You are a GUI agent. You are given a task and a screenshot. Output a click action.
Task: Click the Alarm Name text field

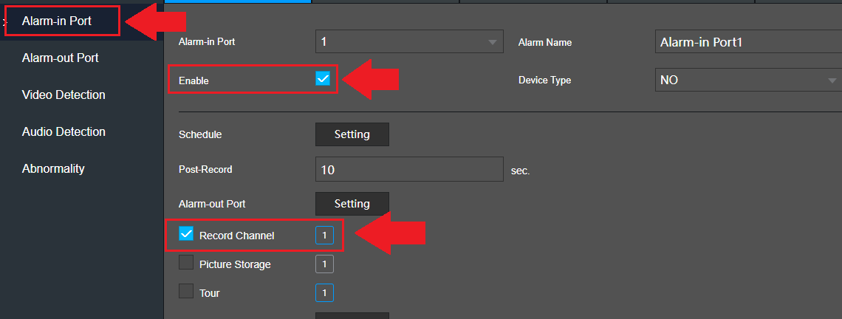point(747,42)
